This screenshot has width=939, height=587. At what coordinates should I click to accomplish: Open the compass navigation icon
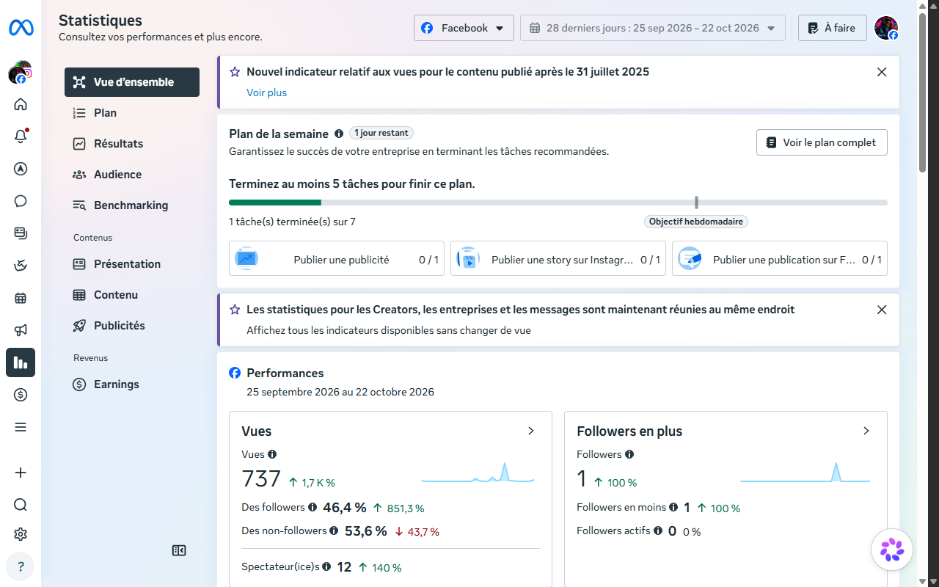(21, 169)
